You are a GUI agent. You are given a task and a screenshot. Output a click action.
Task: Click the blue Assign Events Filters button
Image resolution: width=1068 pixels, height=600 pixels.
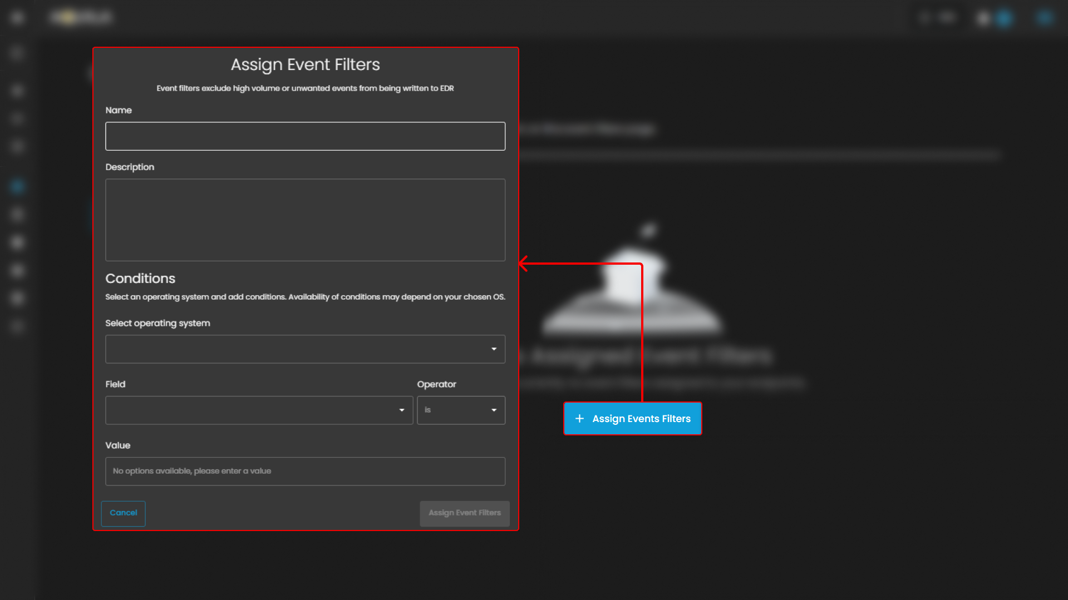coord(632,419)
